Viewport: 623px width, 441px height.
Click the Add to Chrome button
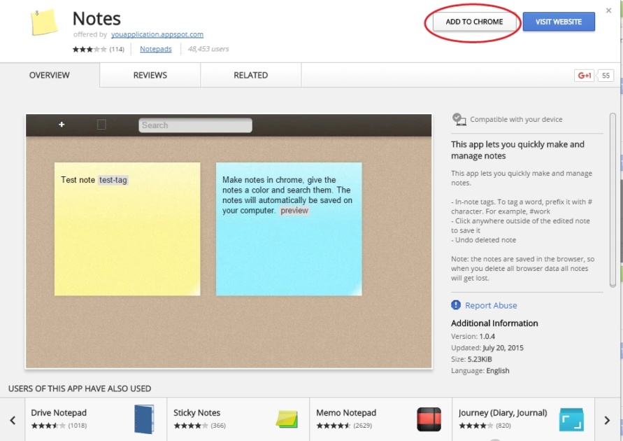(x=474, y=22)
